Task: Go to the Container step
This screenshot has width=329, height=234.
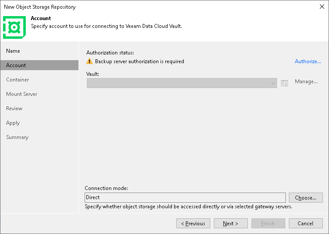Action: pos(17,80)
